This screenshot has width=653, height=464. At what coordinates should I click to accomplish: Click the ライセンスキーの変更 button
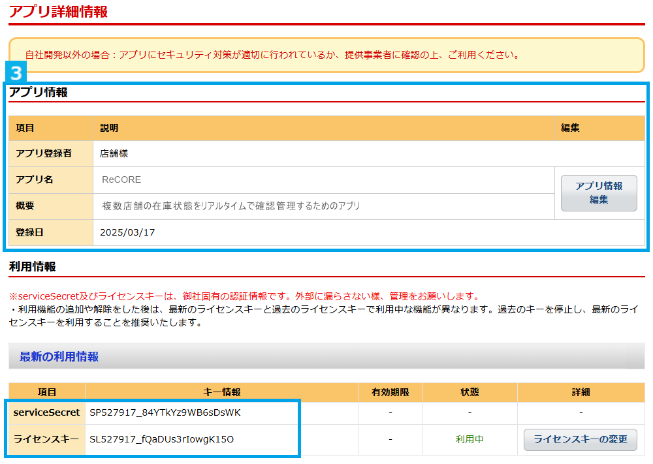pyautogui.click(x=580, y=439)
